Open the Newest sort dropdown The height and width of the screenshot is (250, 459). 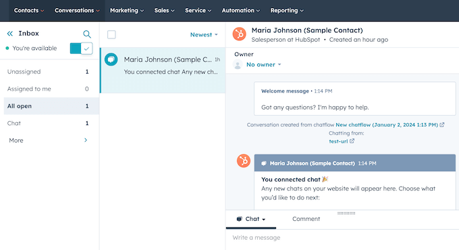click(x=204, y=34)
